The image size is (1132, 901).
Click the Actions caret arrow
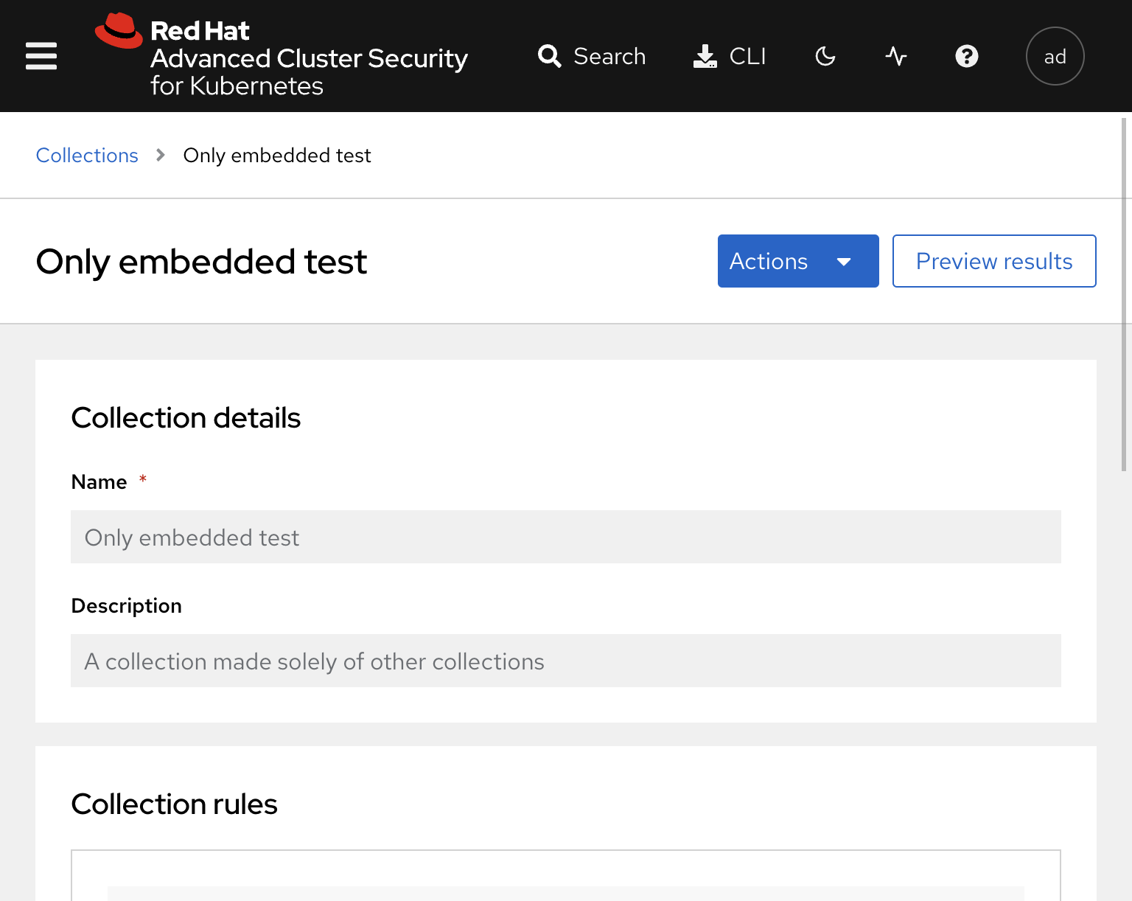point(845,262)
